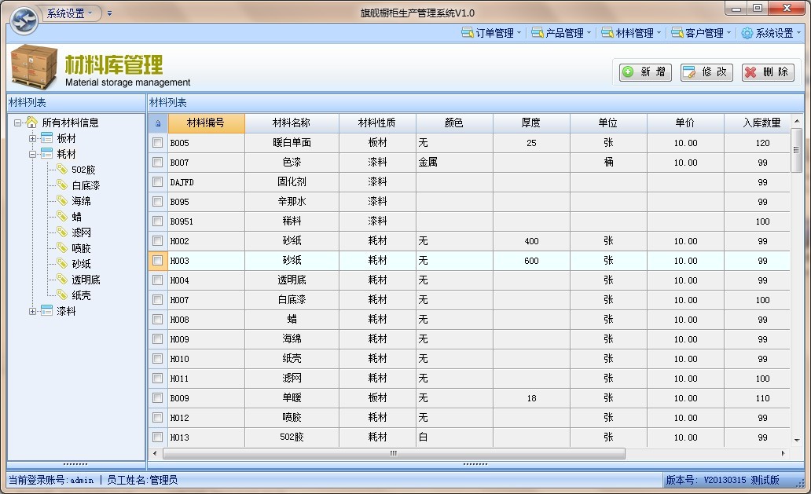The height and width of the screenshot is (494, 811).
Task: Select 502胶 in the material tree
Action: 83,170
